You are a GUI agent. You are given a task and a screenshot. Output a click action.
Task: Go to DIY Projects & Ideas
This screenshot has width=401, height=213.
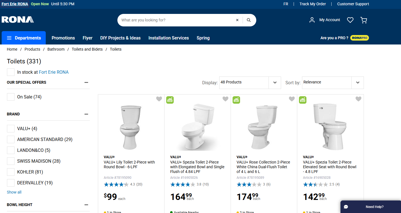[120, 38]
